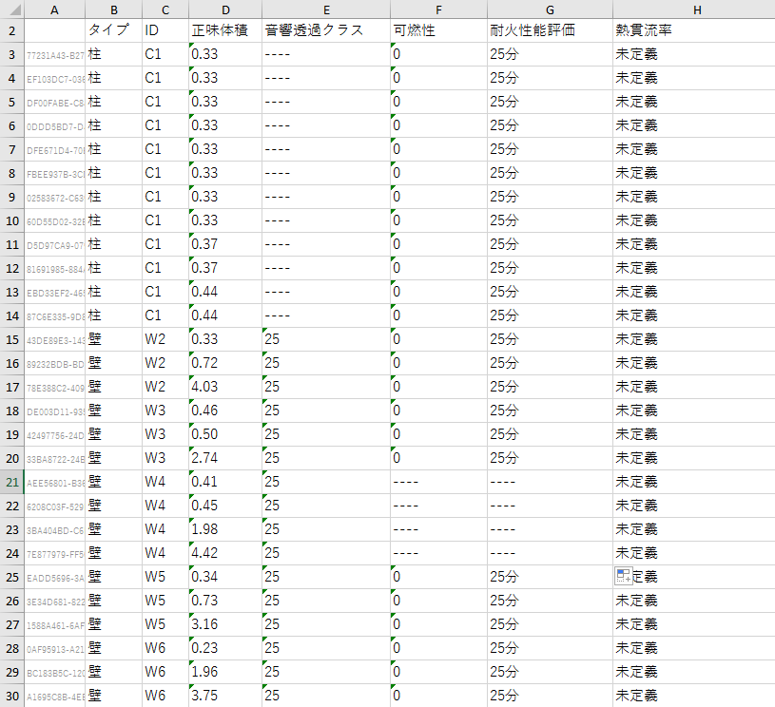Viewport: 775px width, 707px height.
Task: Click the タイプ header cell
Action: (x=112, y=29)
